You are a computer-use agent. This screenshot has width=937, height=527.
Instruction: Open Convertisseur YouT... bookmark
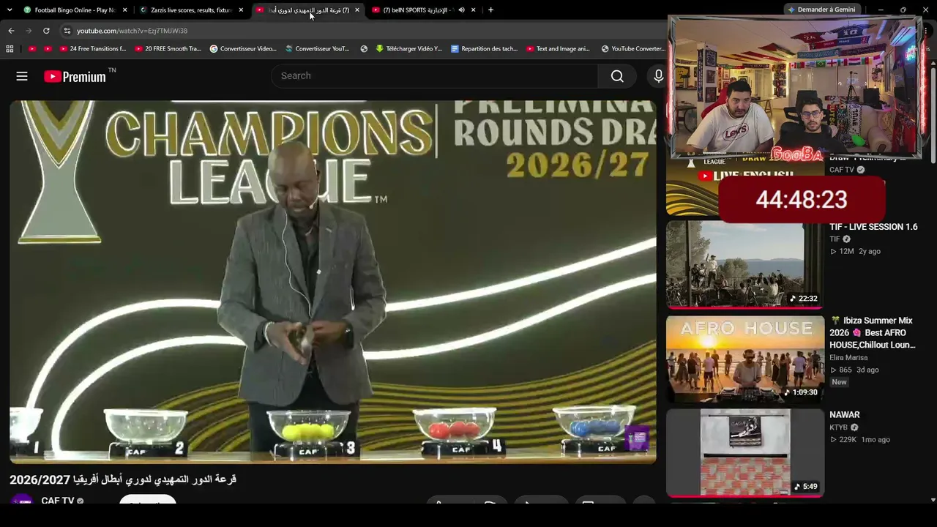click(x=318, y=49)
